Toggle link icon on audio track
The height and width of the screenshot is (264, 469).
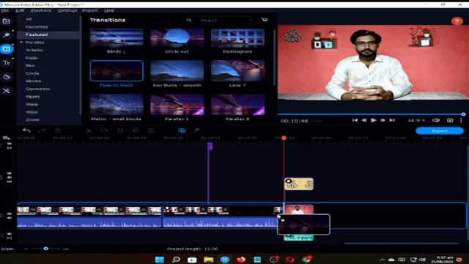coord(10,238)
